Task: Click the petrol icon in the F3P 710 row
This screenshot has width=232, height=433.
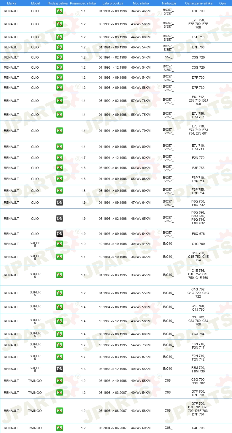Action: point(60,179)
